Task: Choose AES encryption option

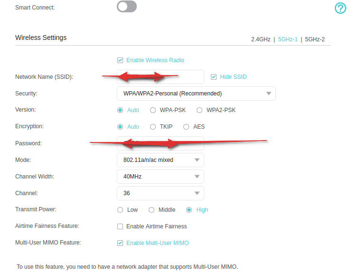Action: [x=186, y=127]
